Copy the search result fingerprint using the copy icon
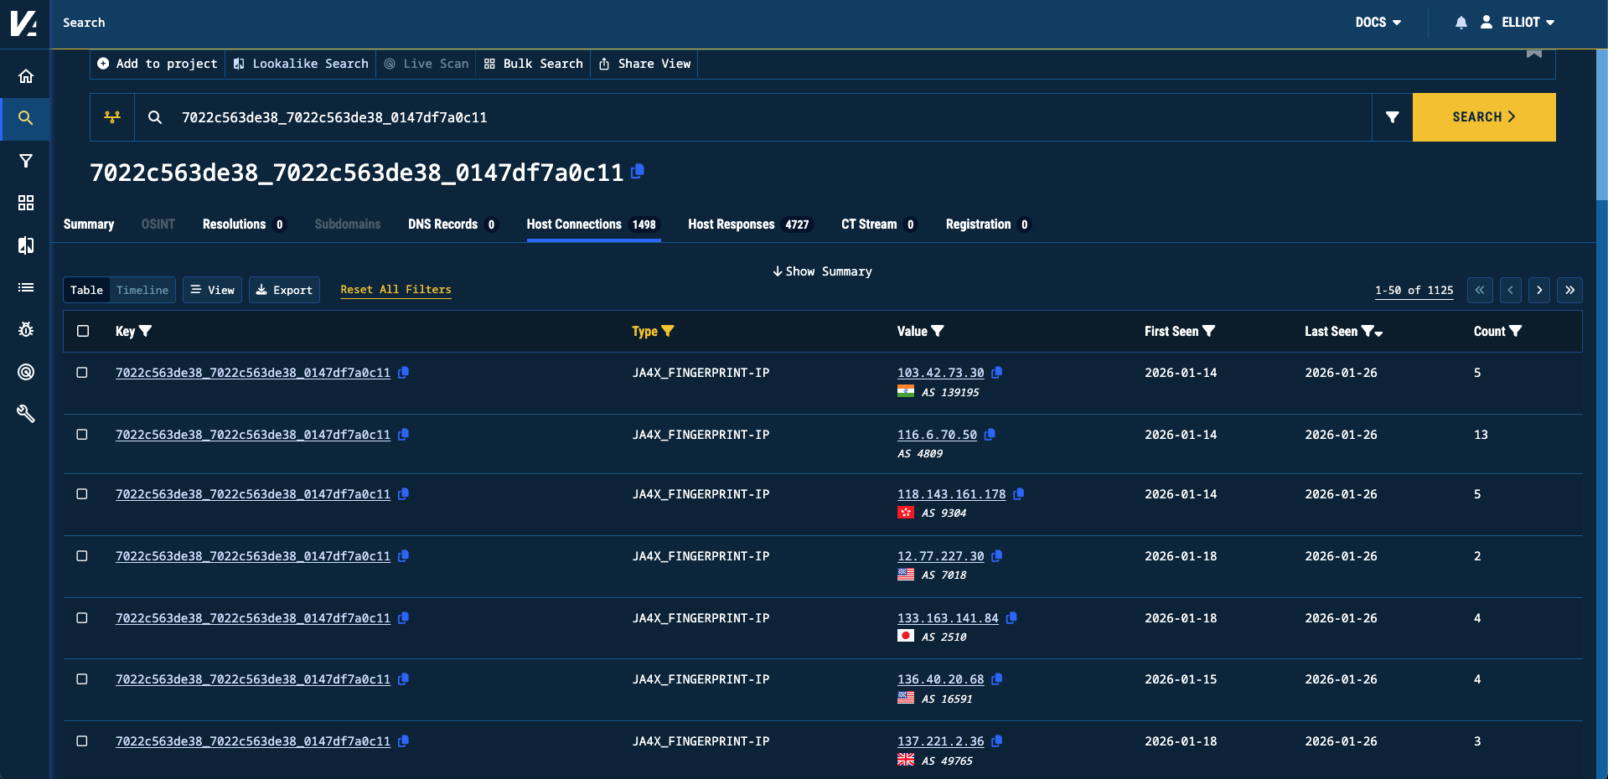 638,172
